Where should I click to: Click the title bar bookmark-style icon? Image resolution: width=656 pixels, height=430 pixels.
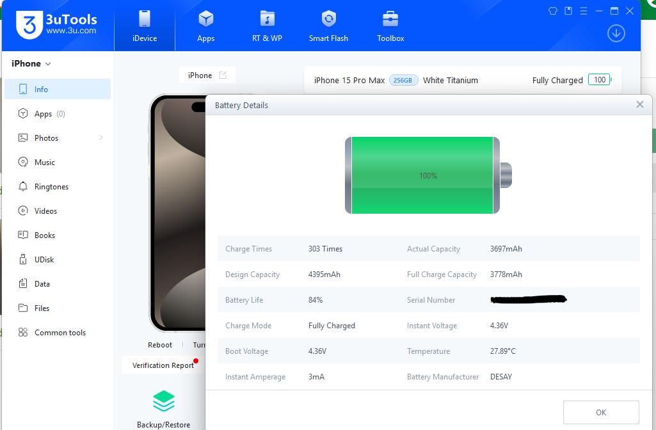[568, 11]
